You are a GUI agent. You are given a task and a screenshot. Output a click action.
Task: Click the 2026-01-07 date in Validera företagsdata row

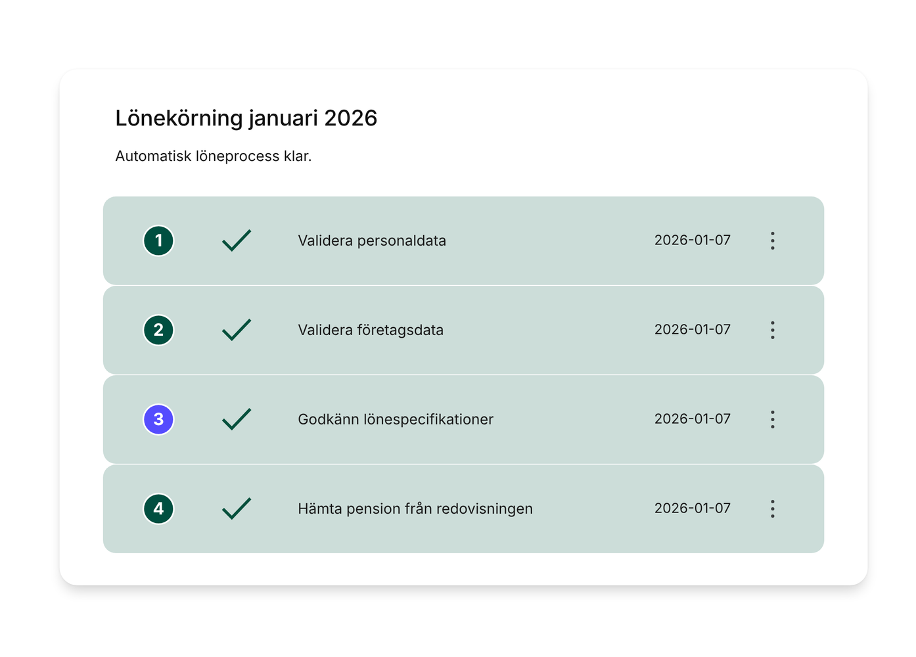[x=693, y=329]
